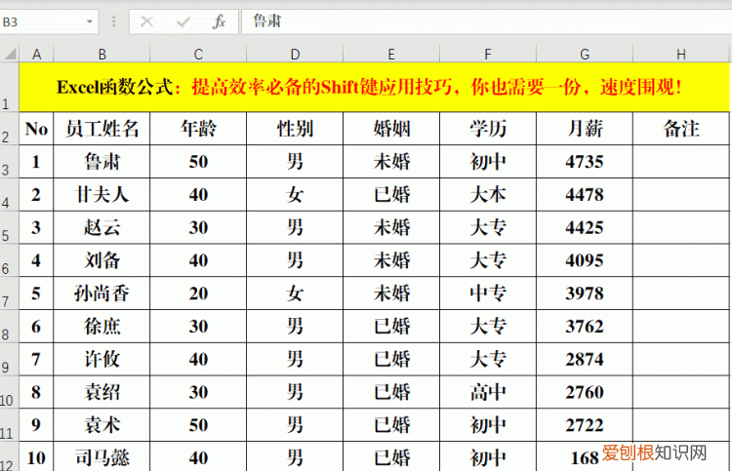Select age cell 20 for 孙尚香
Image resolution: width=732 pixels, height=471 pixels.
(x=198, y=294)
